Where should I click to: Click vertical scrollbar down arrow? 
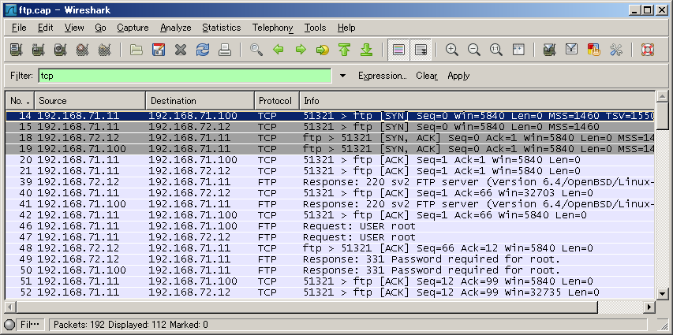click(662, 294)
